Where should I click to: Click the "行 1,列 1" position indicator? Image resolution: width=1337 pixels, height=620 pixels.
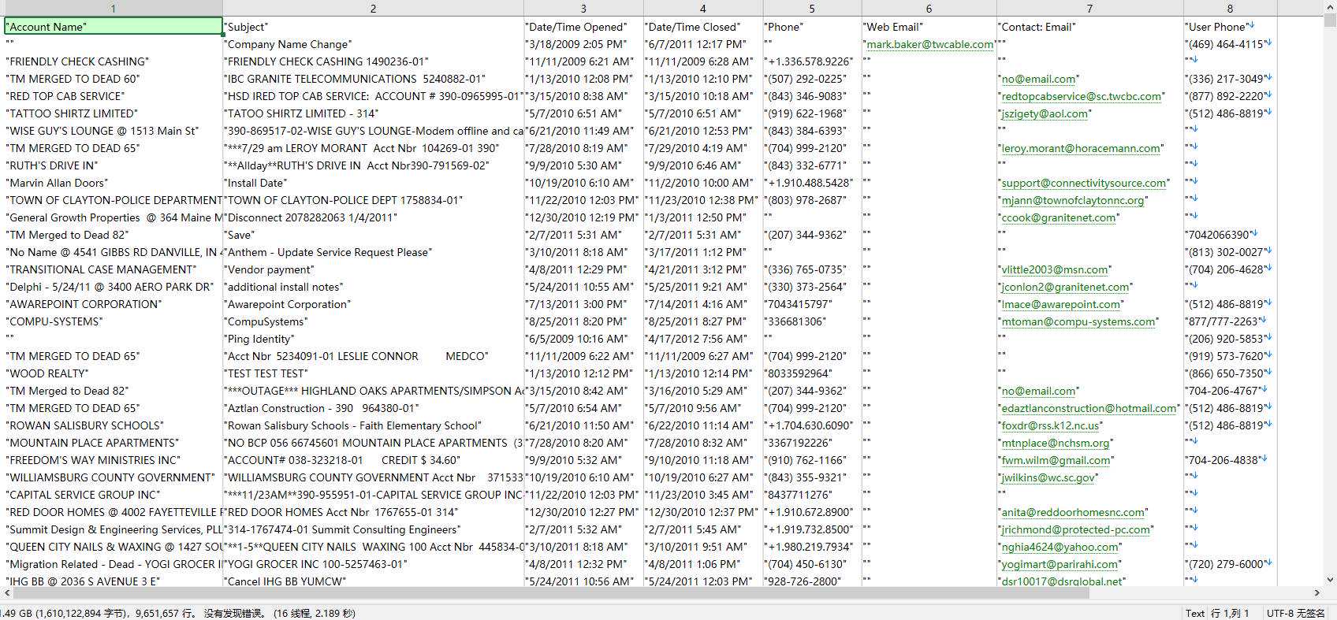(1230, 613)
